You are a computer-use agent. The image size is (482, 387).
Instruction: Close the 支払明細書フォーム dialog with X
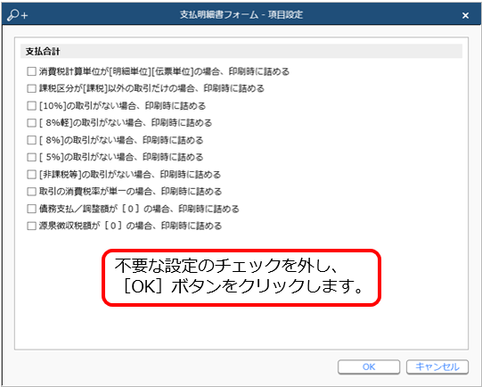point(465,15)
